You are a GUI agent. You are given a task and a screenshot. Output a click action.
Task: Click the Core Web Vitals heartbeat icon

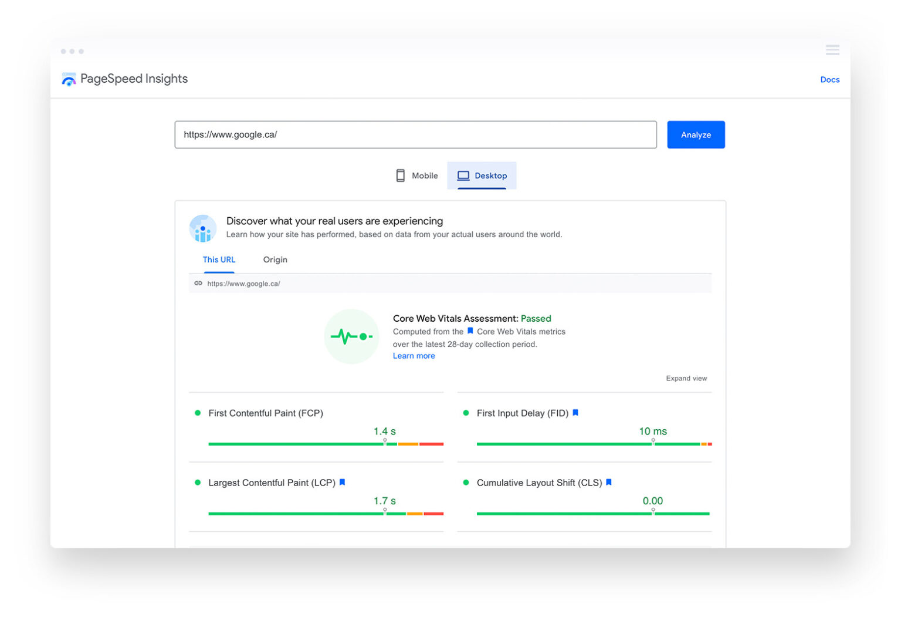(351, 336)
